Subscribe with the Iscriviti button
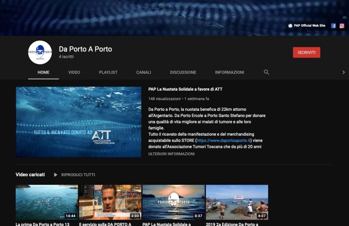 [x=306, y=52]
